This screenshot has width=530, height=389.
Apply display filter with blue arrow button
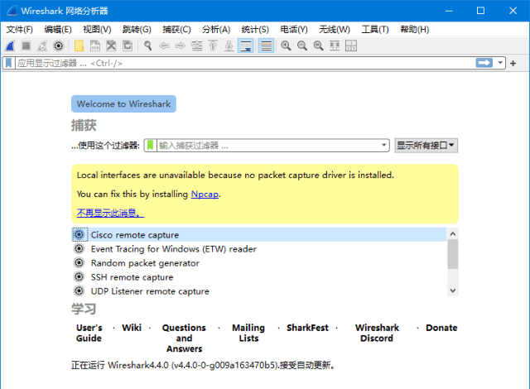(484, 63)
